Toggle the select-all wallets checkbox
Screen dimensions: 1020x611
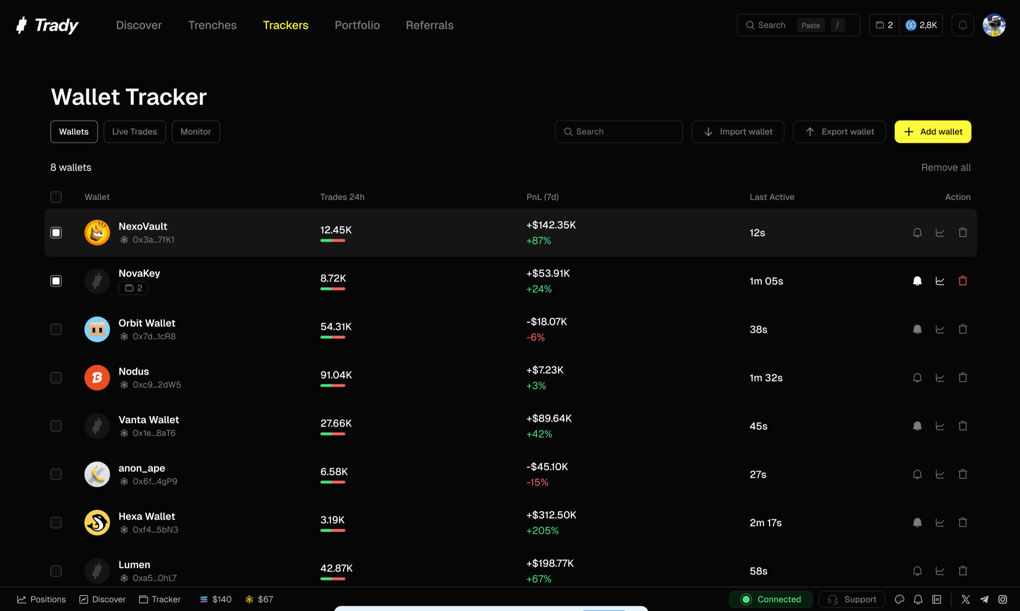click(56, 197)
